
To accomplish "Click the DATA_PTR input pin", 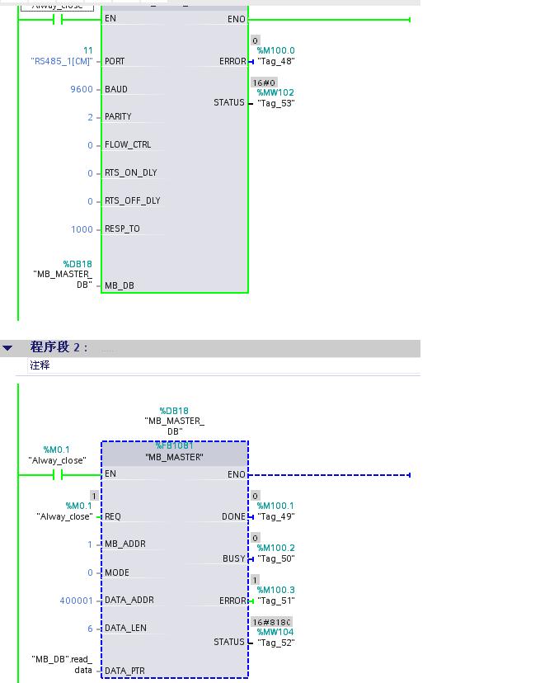I will coord(124,671).
